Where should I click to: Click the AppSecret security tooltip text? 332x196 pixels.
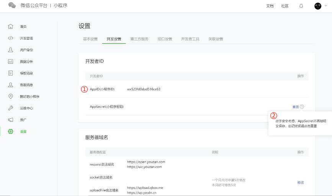301,123
